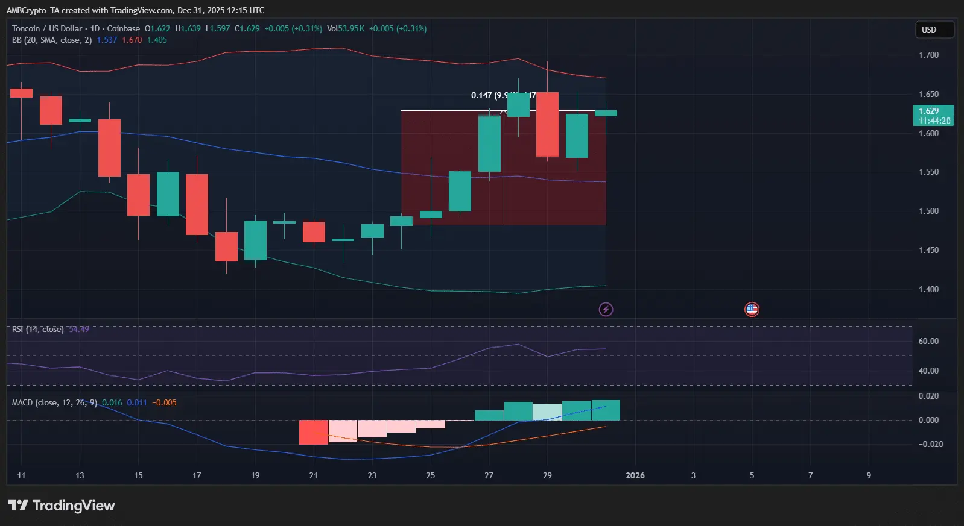Click the US flag economic event icon
The image size is (964, 526).
tap(752, 310)
